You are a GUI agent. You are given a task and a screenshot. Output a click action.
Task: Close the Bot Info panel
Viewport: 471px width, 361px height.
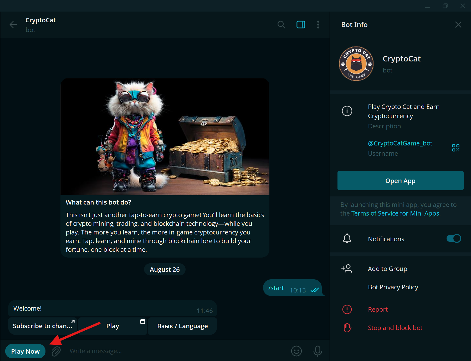[458, 25]
